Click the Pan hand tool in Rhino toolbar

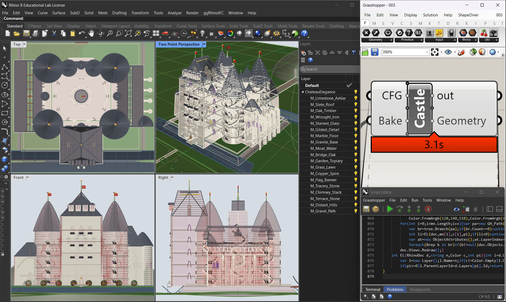(91, 33)
